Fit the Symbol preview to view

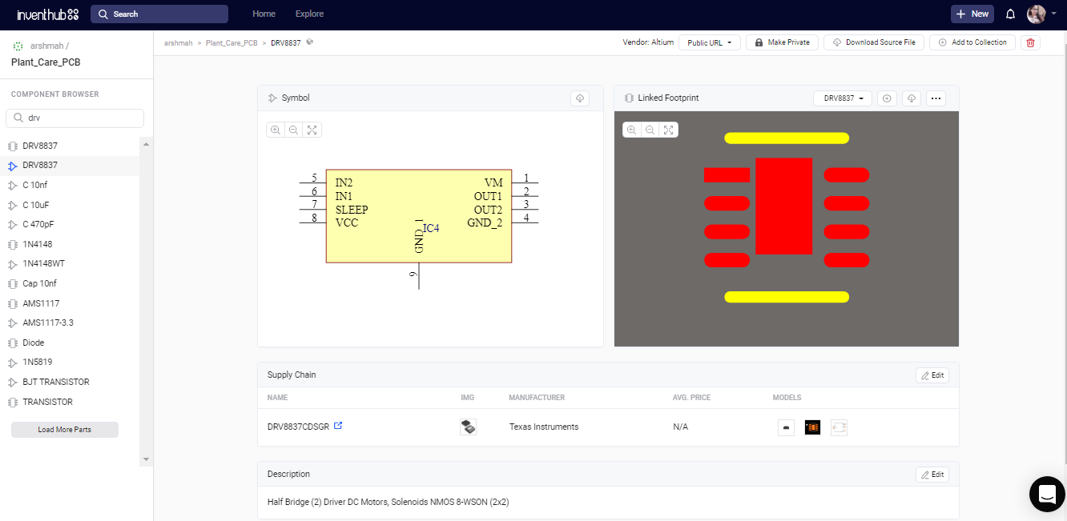pyautogui.click(x=312, y=130)
